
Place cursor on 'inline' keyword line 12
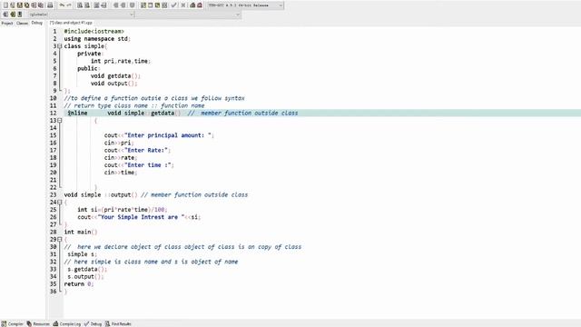77,113
